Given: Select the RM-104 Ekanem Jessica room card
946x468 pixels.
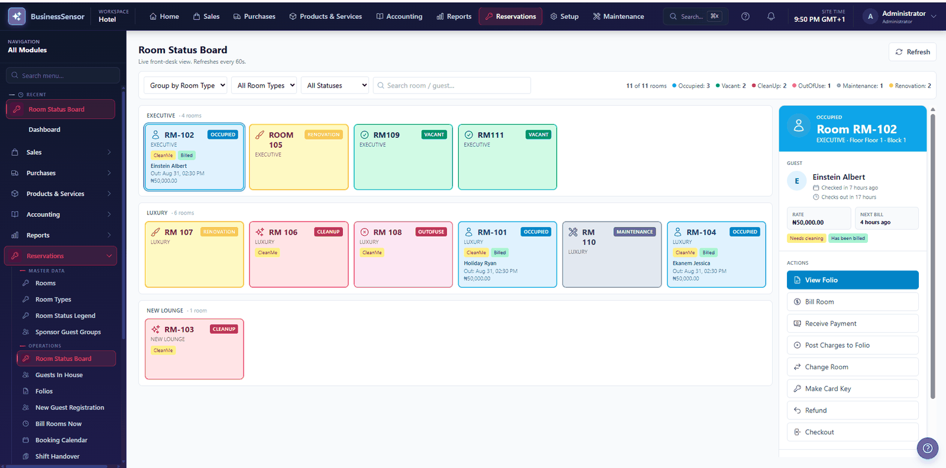Looking at the screenshot, I should coord(717,255).
